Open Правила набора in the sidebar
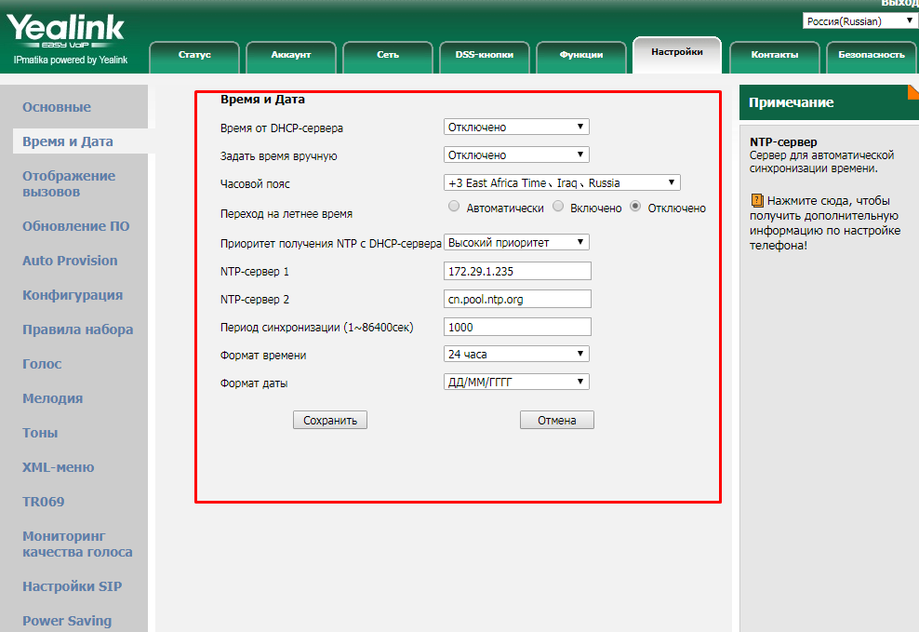The image size is (919, 632). (78, 329)
